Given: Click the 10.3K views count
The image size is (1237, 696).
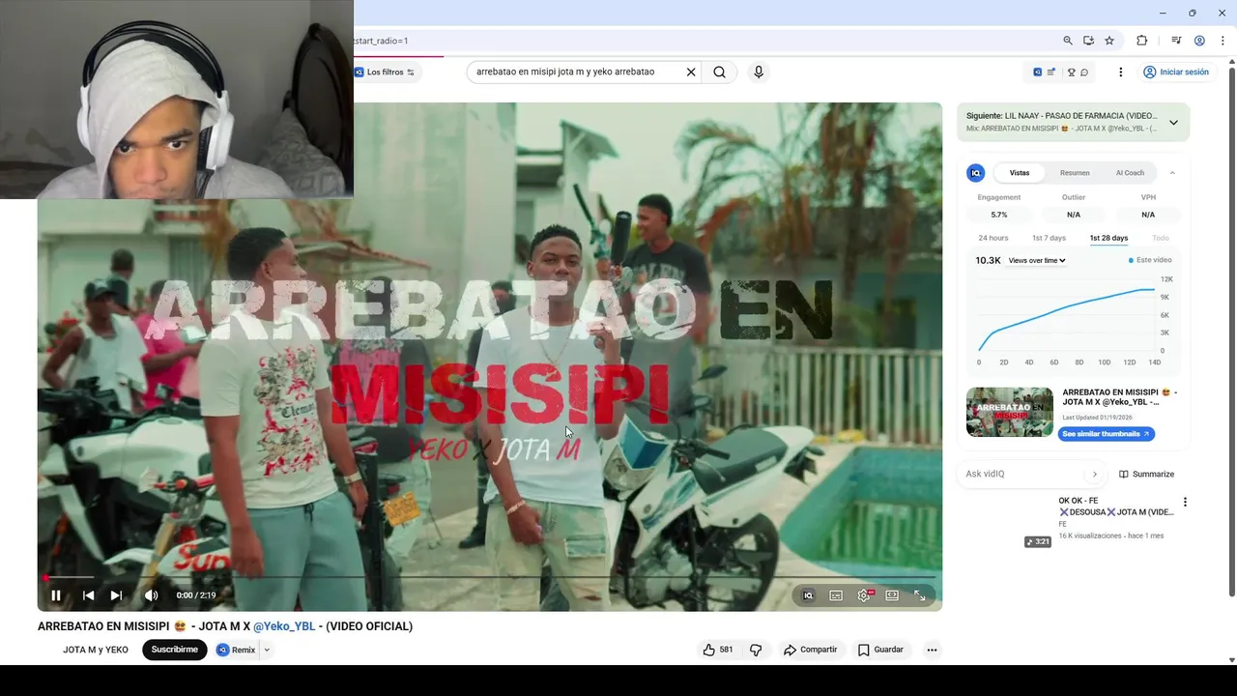Looking at the screenshot, I should (988, 261).
